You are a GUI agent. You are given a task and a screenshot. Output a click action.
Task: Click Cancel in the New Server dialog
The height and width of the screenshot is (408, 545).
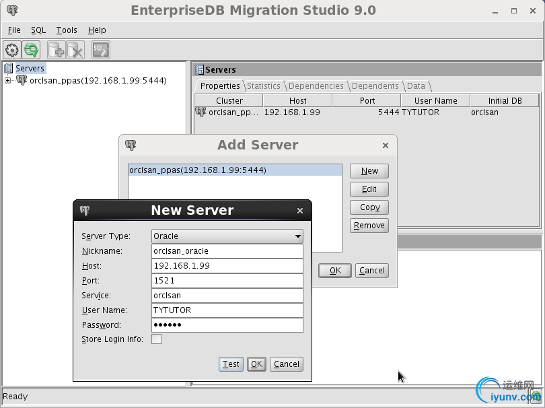287,364
